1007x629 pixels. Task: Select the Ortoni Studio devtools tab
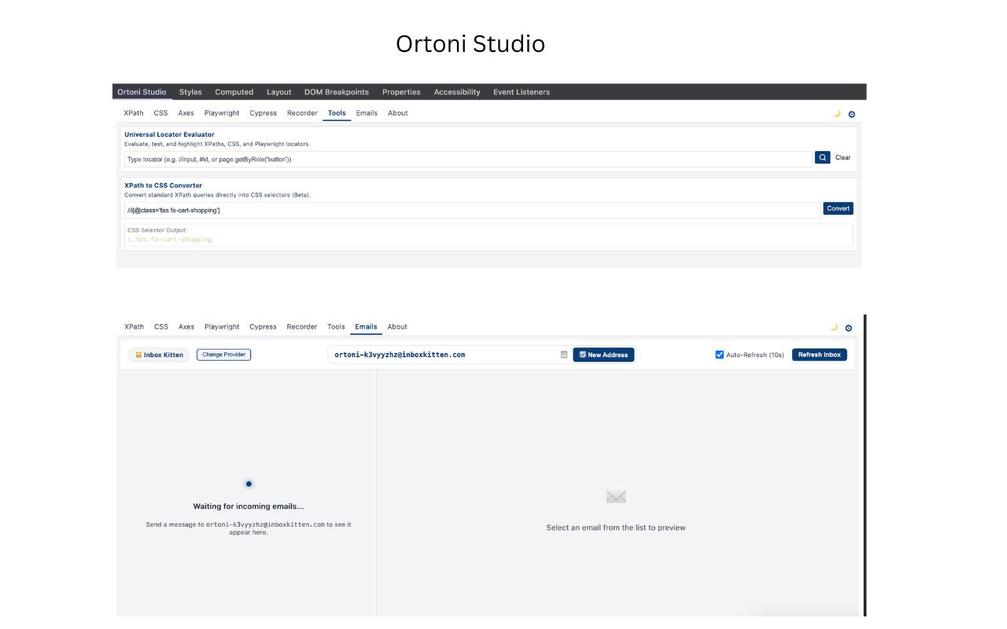click(x=142, y=92)
